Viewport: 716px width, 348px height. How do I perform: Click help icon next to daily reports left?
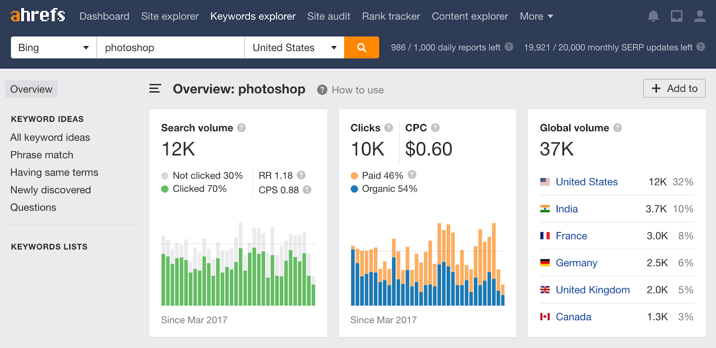[509, 47]
